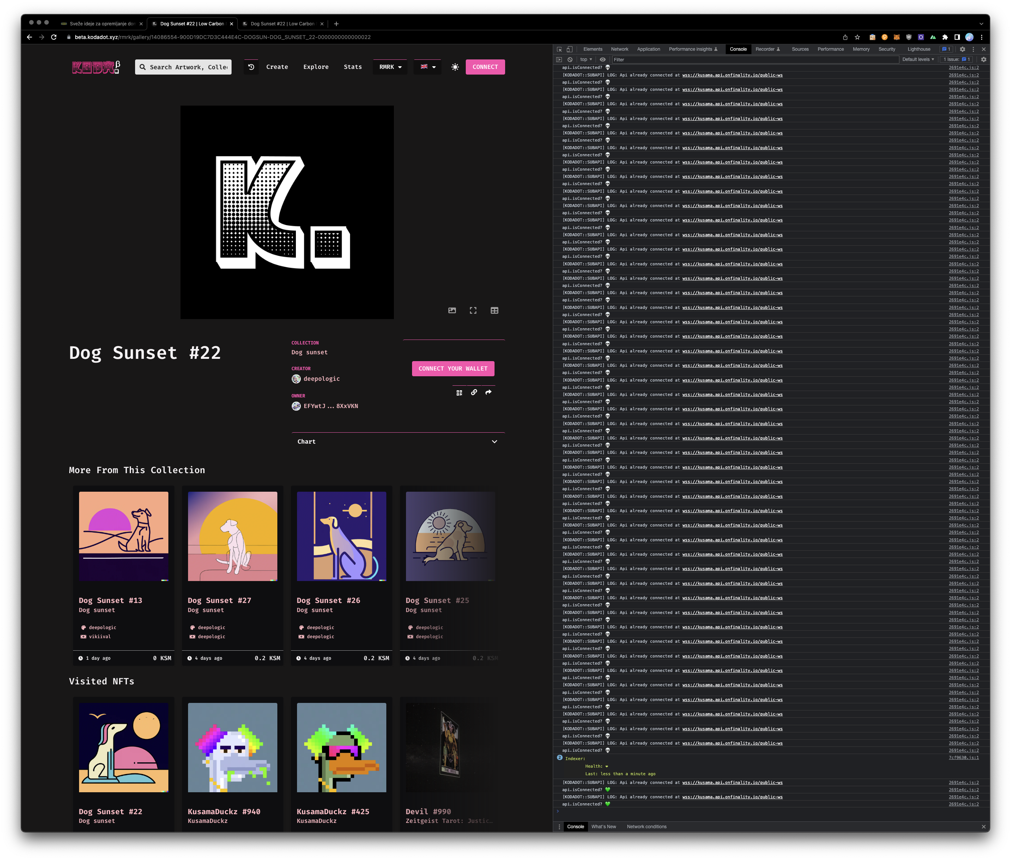Toggle the DevTools device toolbar
This screenshot has width=1011, height=860.
coord(569,49)
